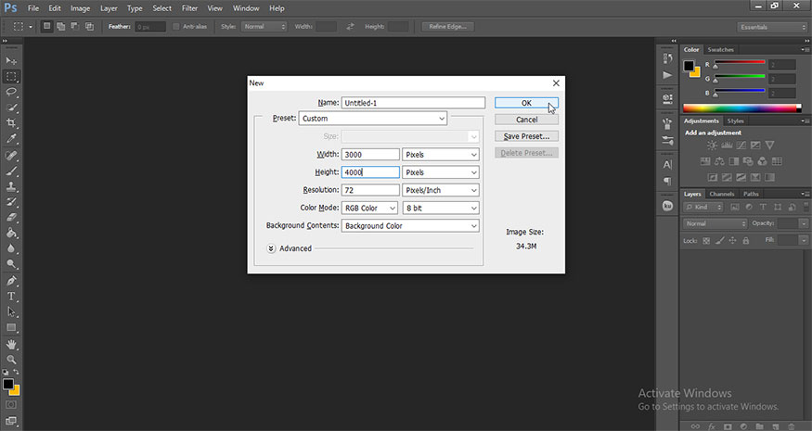The image size is (812, 431).
Task: Open the History panel icon
Action: [x=667, y=59]
